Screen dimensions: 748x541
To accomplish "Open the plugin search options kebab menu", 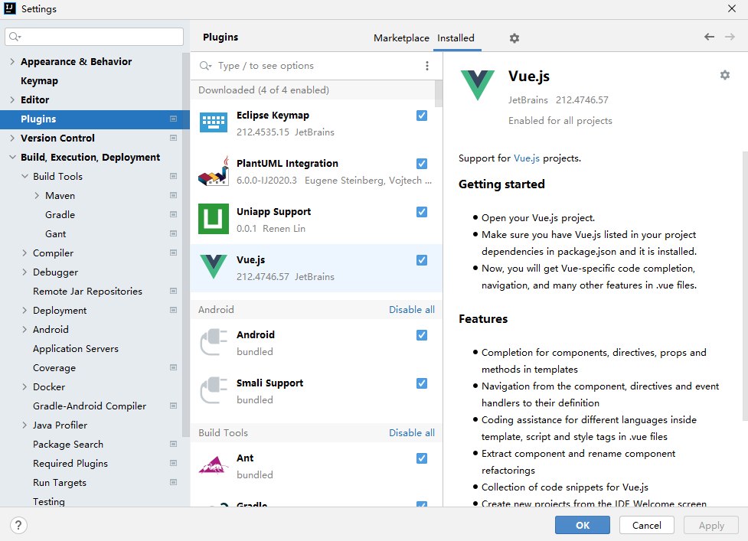I will 427,66.
